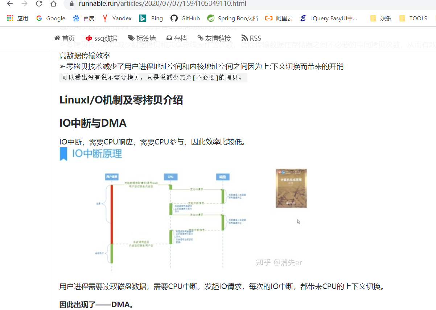The width and height of the screenshot is (436, 310).
Task: Open the 百度 bookmark
Action: click(x=84, y=18)
